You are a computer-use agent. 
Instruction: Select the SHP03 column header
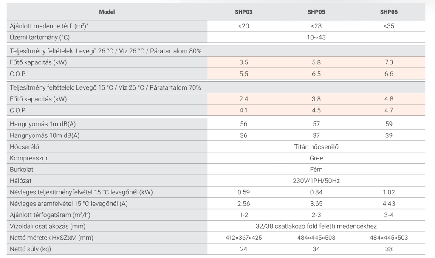(x=243, y=12)
